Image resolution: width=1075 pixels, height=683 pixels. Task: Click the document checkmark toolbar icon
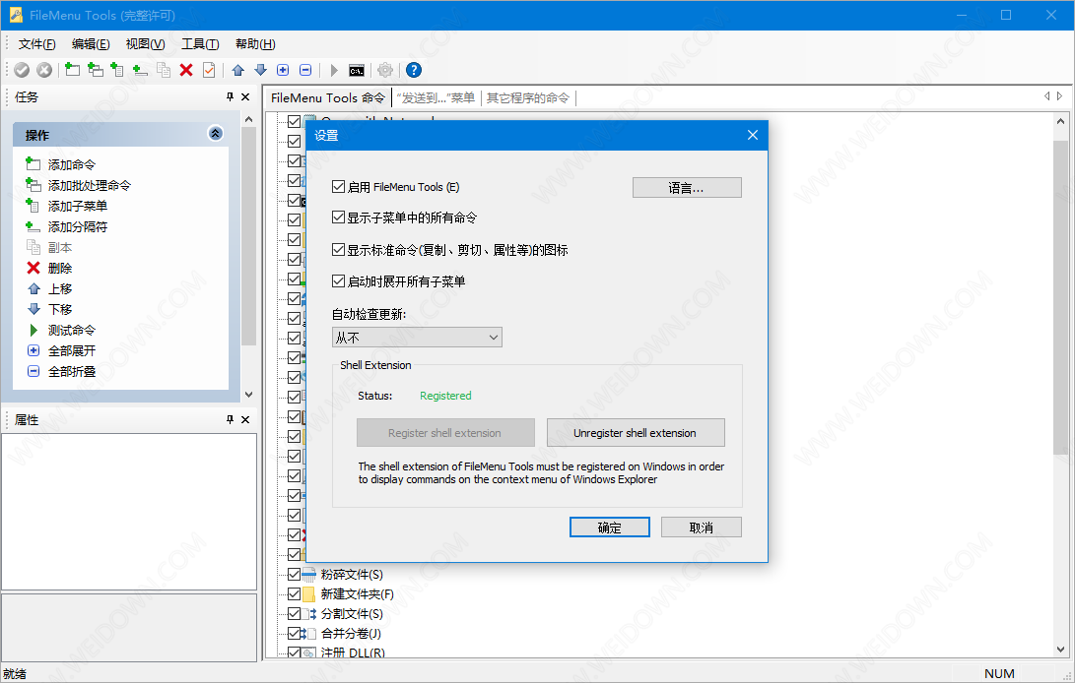click(x=209, y=70)
